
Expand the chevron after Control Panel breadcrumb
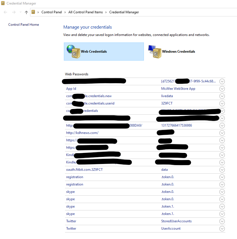(65, 12)
